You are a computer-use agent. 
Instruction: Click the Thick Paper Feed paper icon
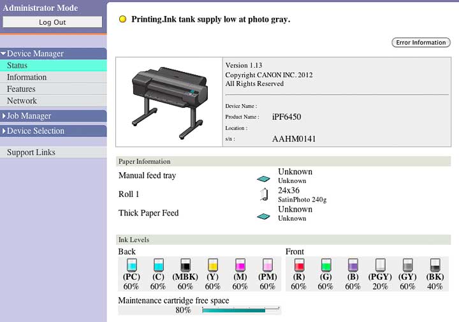[x=263, y=216]
